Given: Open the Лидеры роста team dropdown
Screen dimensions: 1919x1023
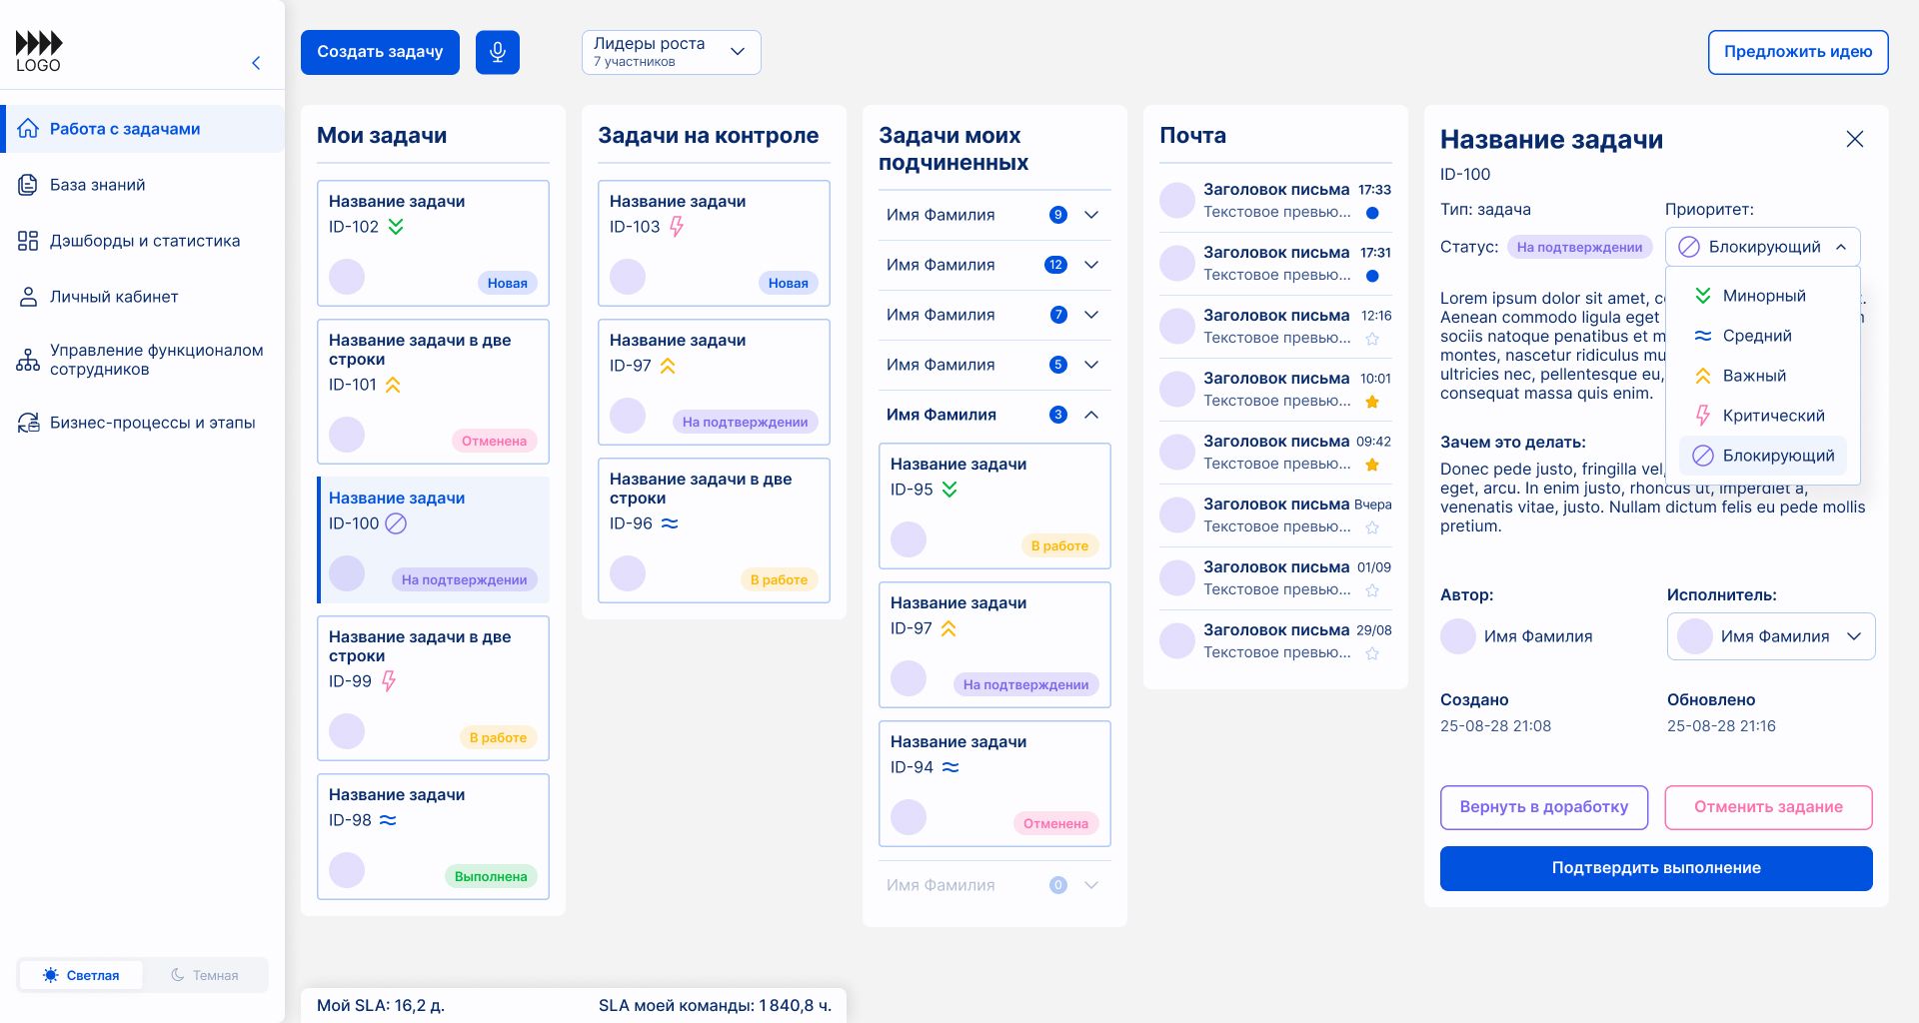Looking at the screenshot, I should [x=671, y=52].
